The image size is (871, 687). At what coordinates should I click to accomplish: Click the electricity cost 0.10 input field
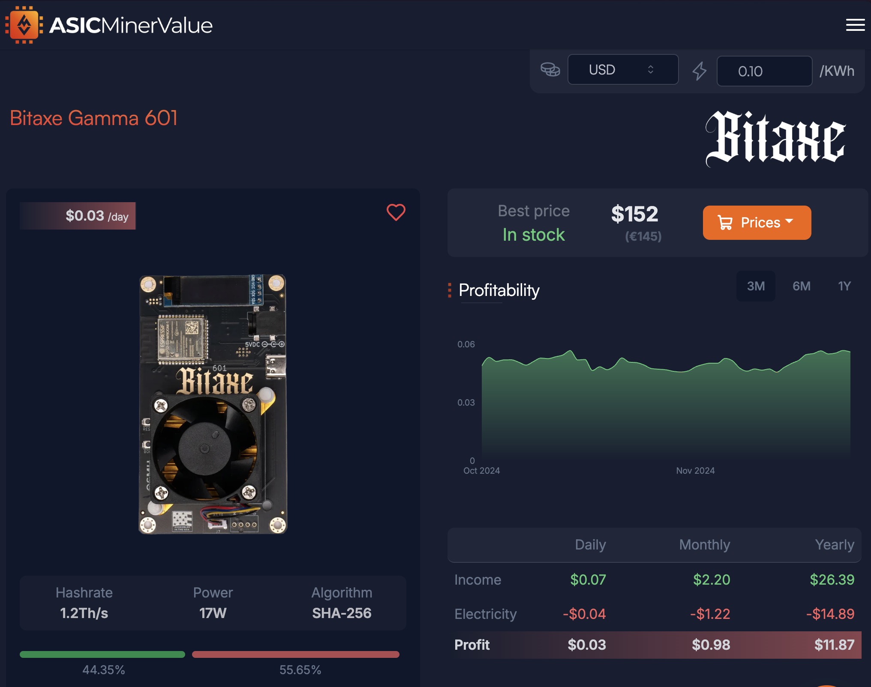(764, 71)
